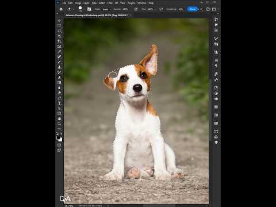Screen dimensions: 276x207
Task: Open the View menu
Action: pyautogui.click(x=122, y=3)
